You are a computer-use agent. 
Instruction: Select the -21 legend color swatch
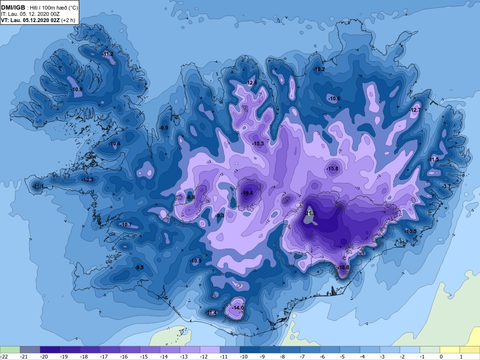click(30, 349)
